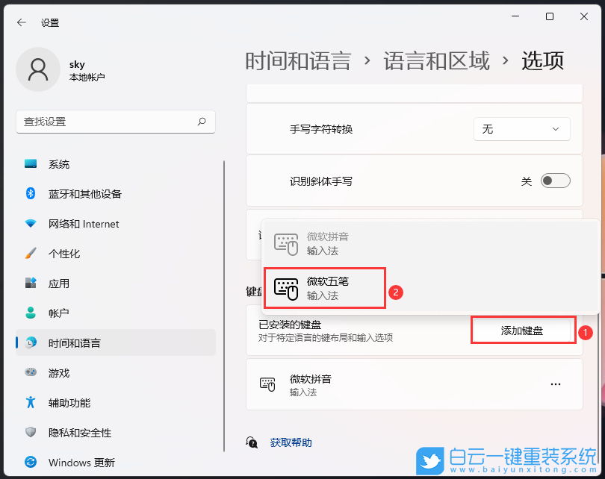Click the 添加键盘 button
605x479 pixels.
[523, 329]
